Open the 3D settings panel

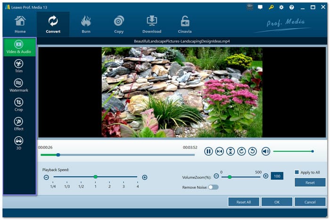(x=19, y=143)
